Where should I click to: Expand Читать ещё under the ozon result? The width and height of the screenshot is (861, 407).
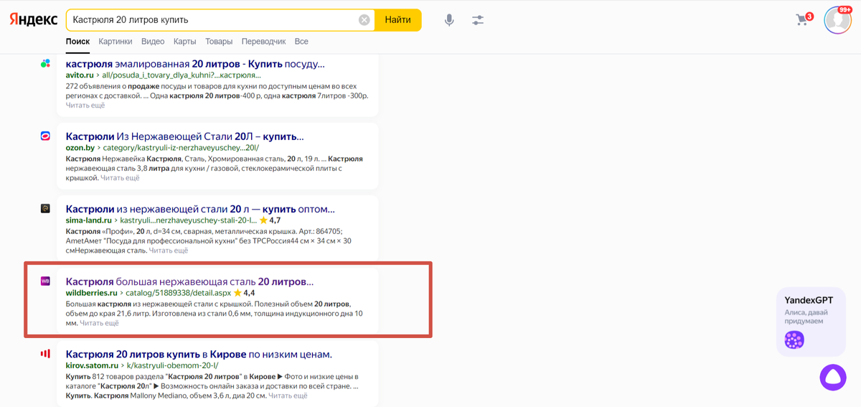pyautogui.click(x=120, y=178)
